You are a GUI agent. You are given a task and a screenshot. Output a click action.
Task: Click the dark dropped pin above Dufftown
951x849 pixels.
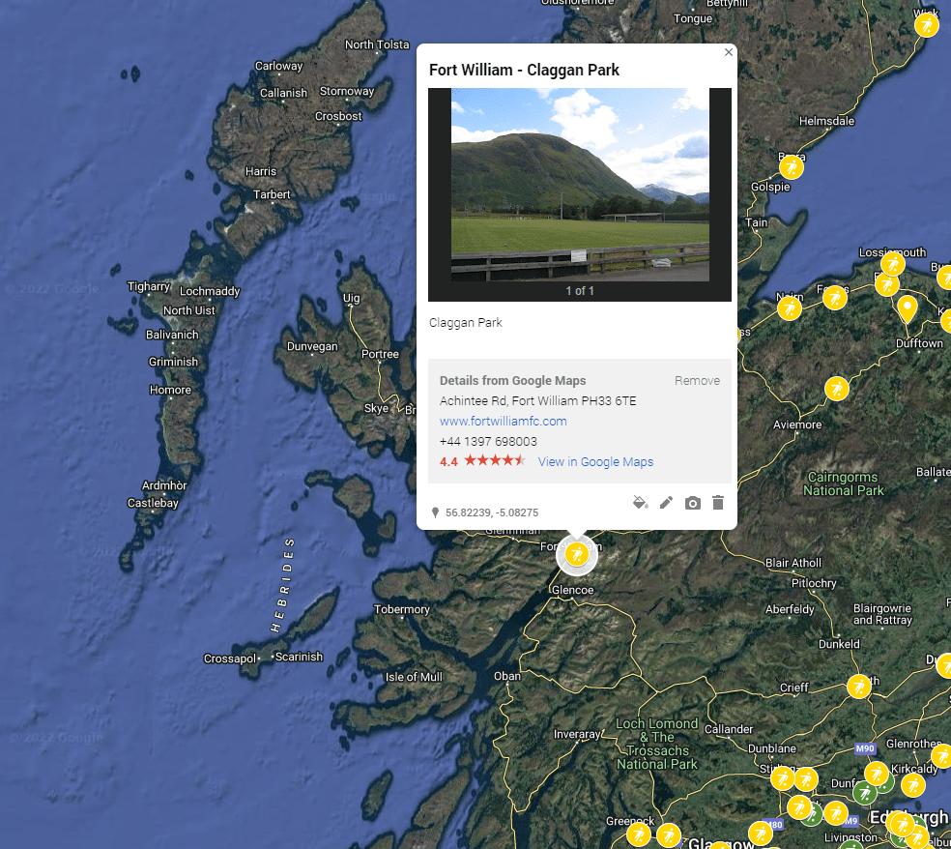click(907, 309)
